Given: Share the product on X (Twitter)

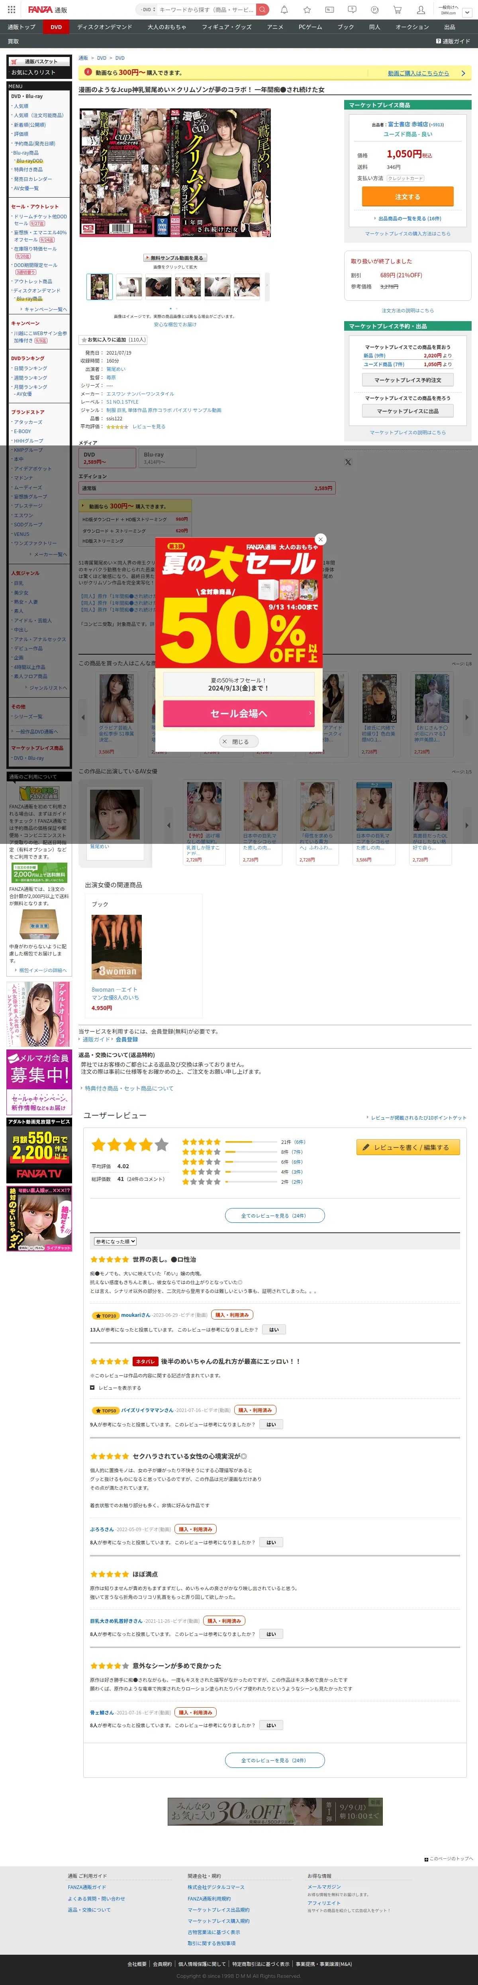Looking at the screenshot, I should pyautogui.click(x=348, y=462).
